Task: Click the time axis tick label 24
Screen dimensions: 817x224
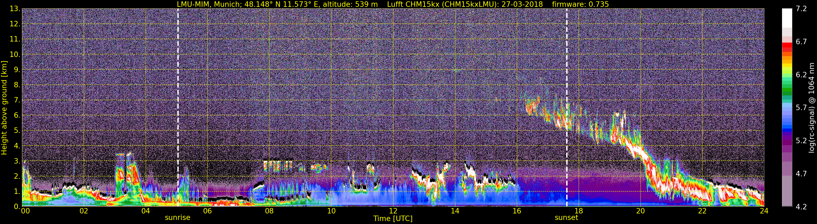Action: coord(764,211)
